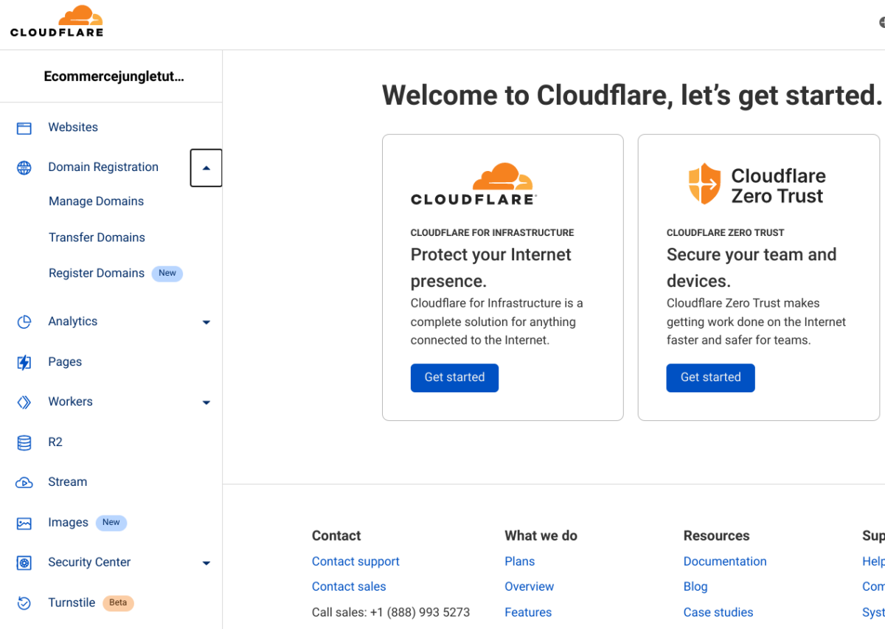
Task: Expand the Security Center dropdown arrow
Action: pos(206,563)
